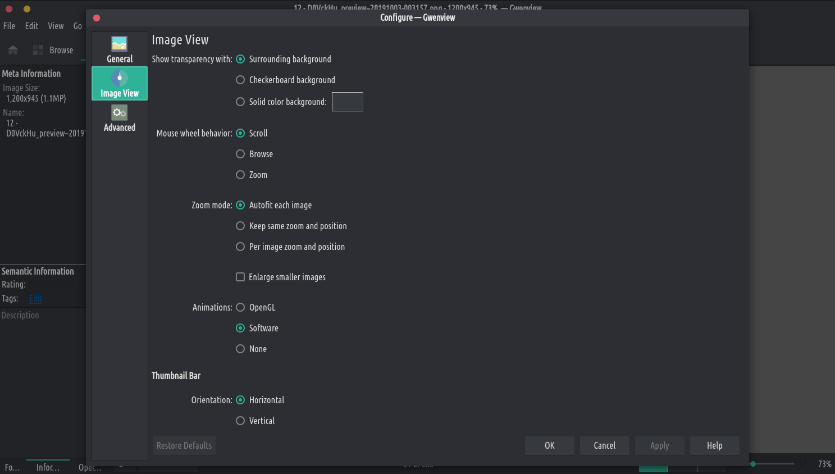The width and height of the screenshot is (835, 474).
Task: Set mouse wheel behavior to Browse
Action: click(x=254, y=154)
